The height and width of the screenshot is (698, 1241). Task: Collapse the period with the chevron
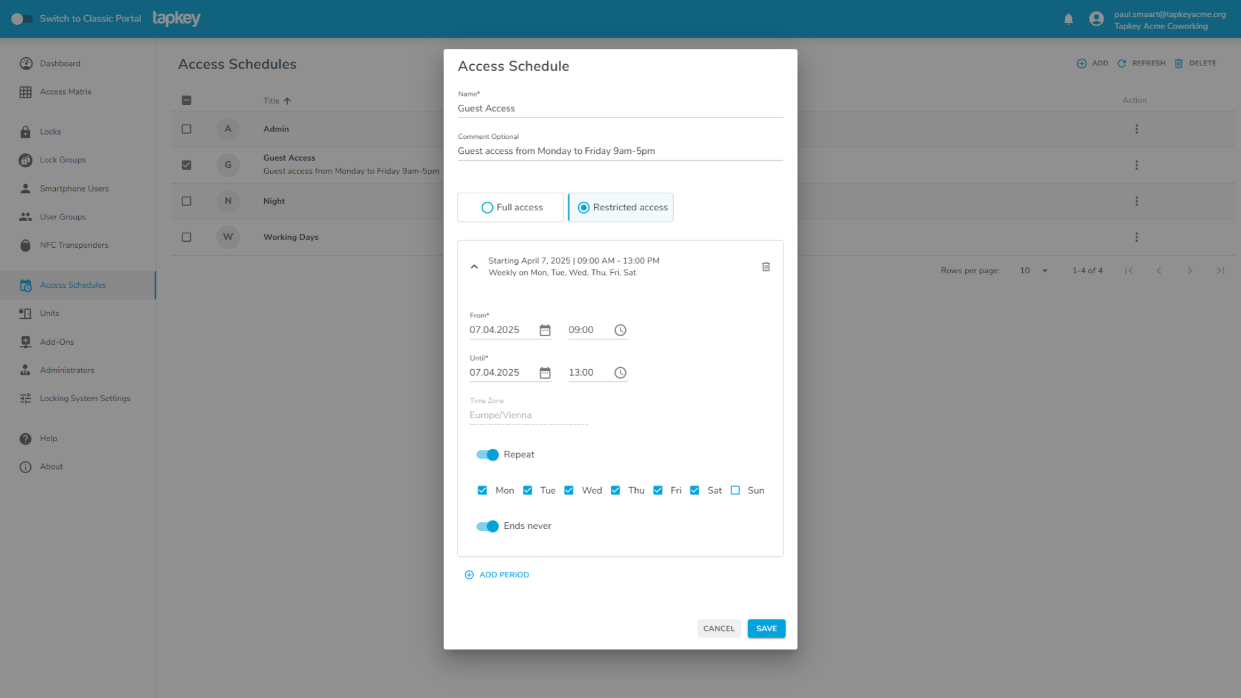[x=474, y=267]
